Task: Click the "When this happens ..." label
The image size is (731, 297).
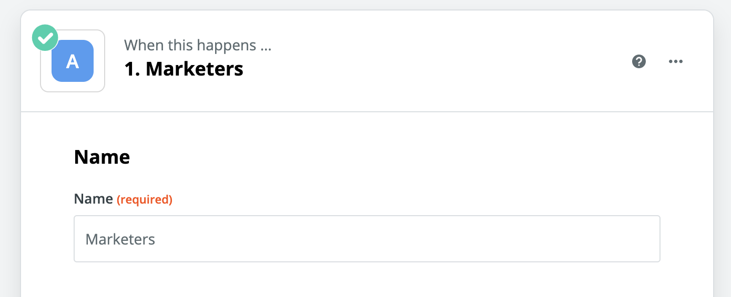Action: click(x=197, y=45)
